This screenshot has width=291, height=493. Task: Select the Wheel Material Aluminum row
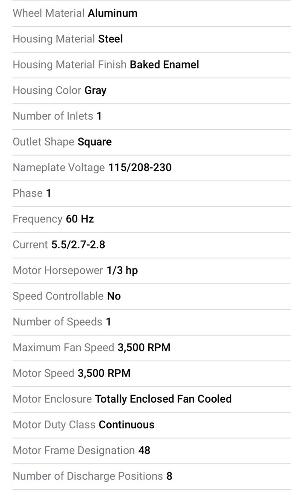152,13
